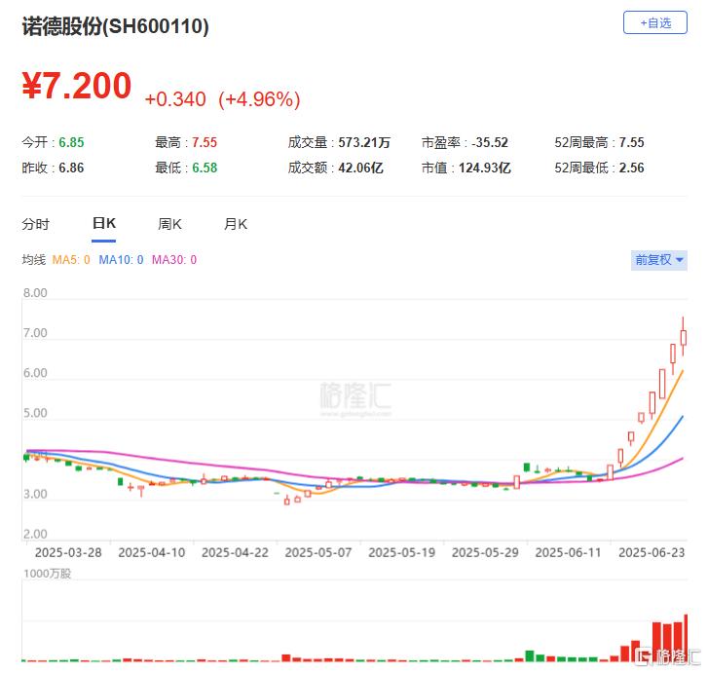Click the 52周最低 value 2.56

coord(632,168)
